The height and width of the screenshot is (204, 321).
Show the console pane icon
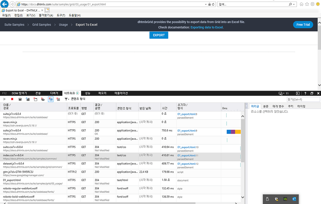coord(298,93)
